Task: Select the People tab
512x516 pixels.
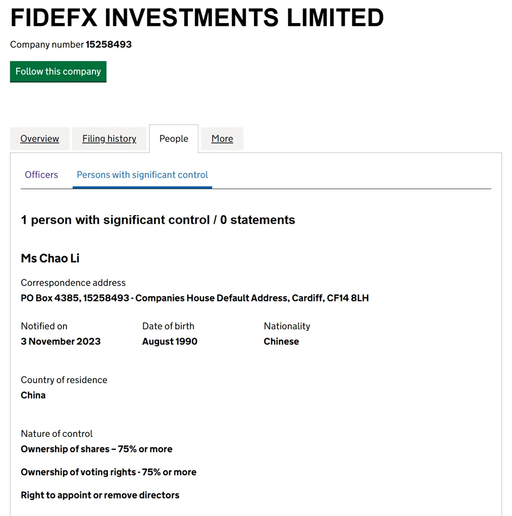Action: 174,138
